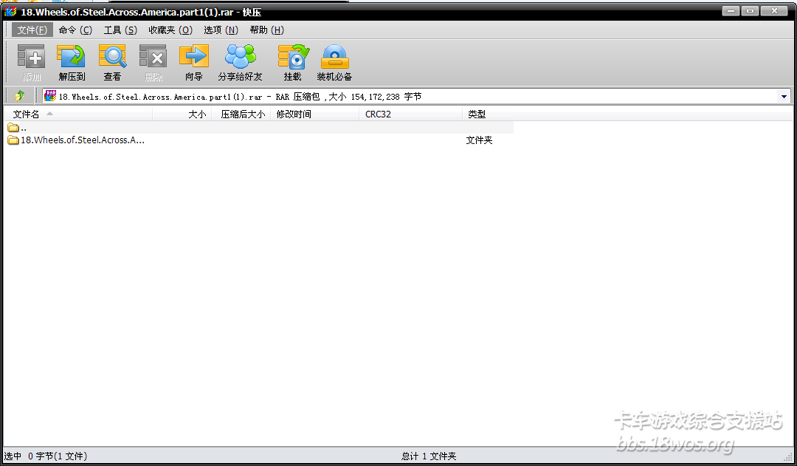Open the 工具(S) menu

tap(120, 30)
